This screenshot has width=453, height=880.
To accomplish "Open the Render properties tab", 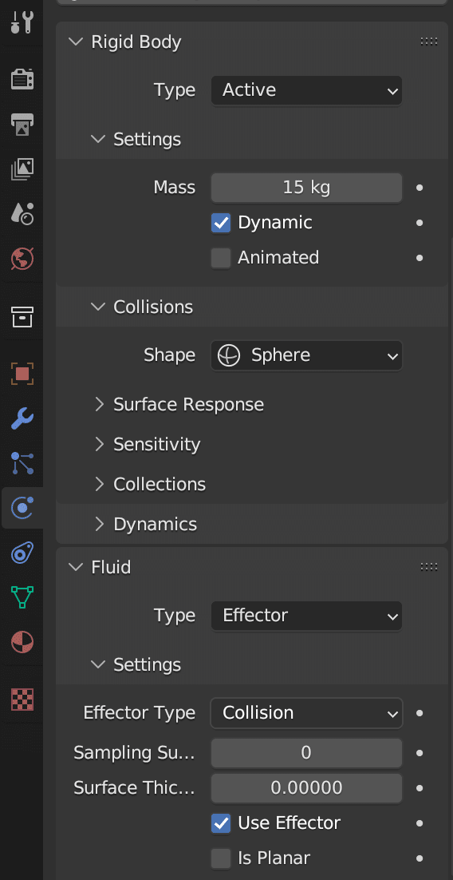I will point(22,79).
